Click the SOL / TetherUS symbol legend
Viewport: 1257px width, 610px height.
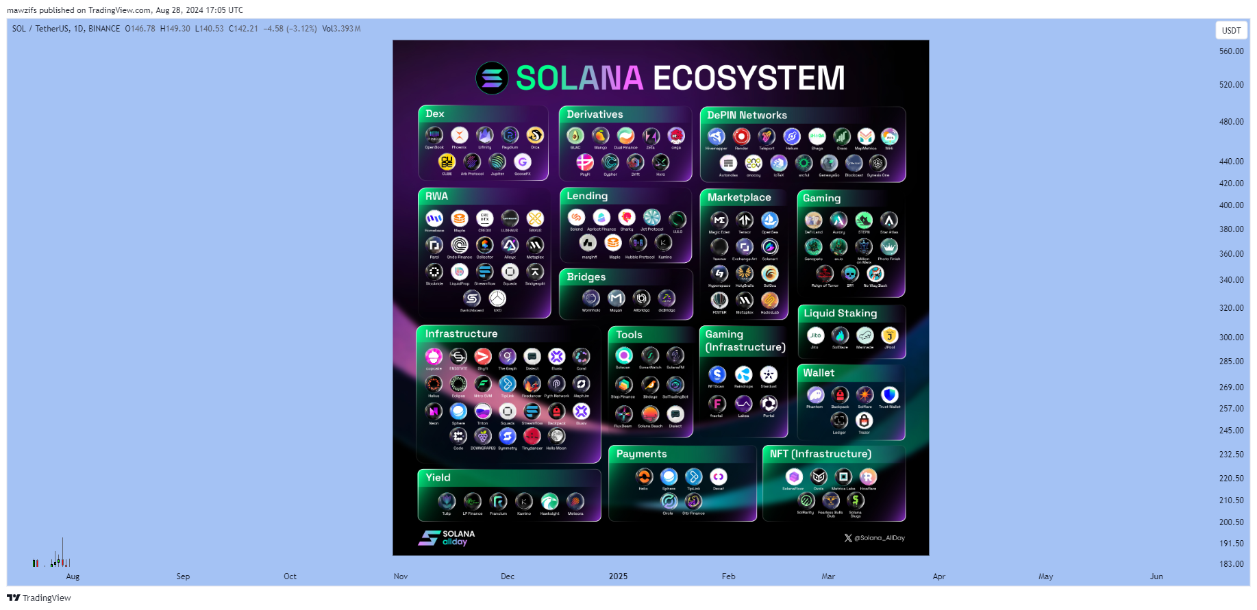click(x=66, y=29)
